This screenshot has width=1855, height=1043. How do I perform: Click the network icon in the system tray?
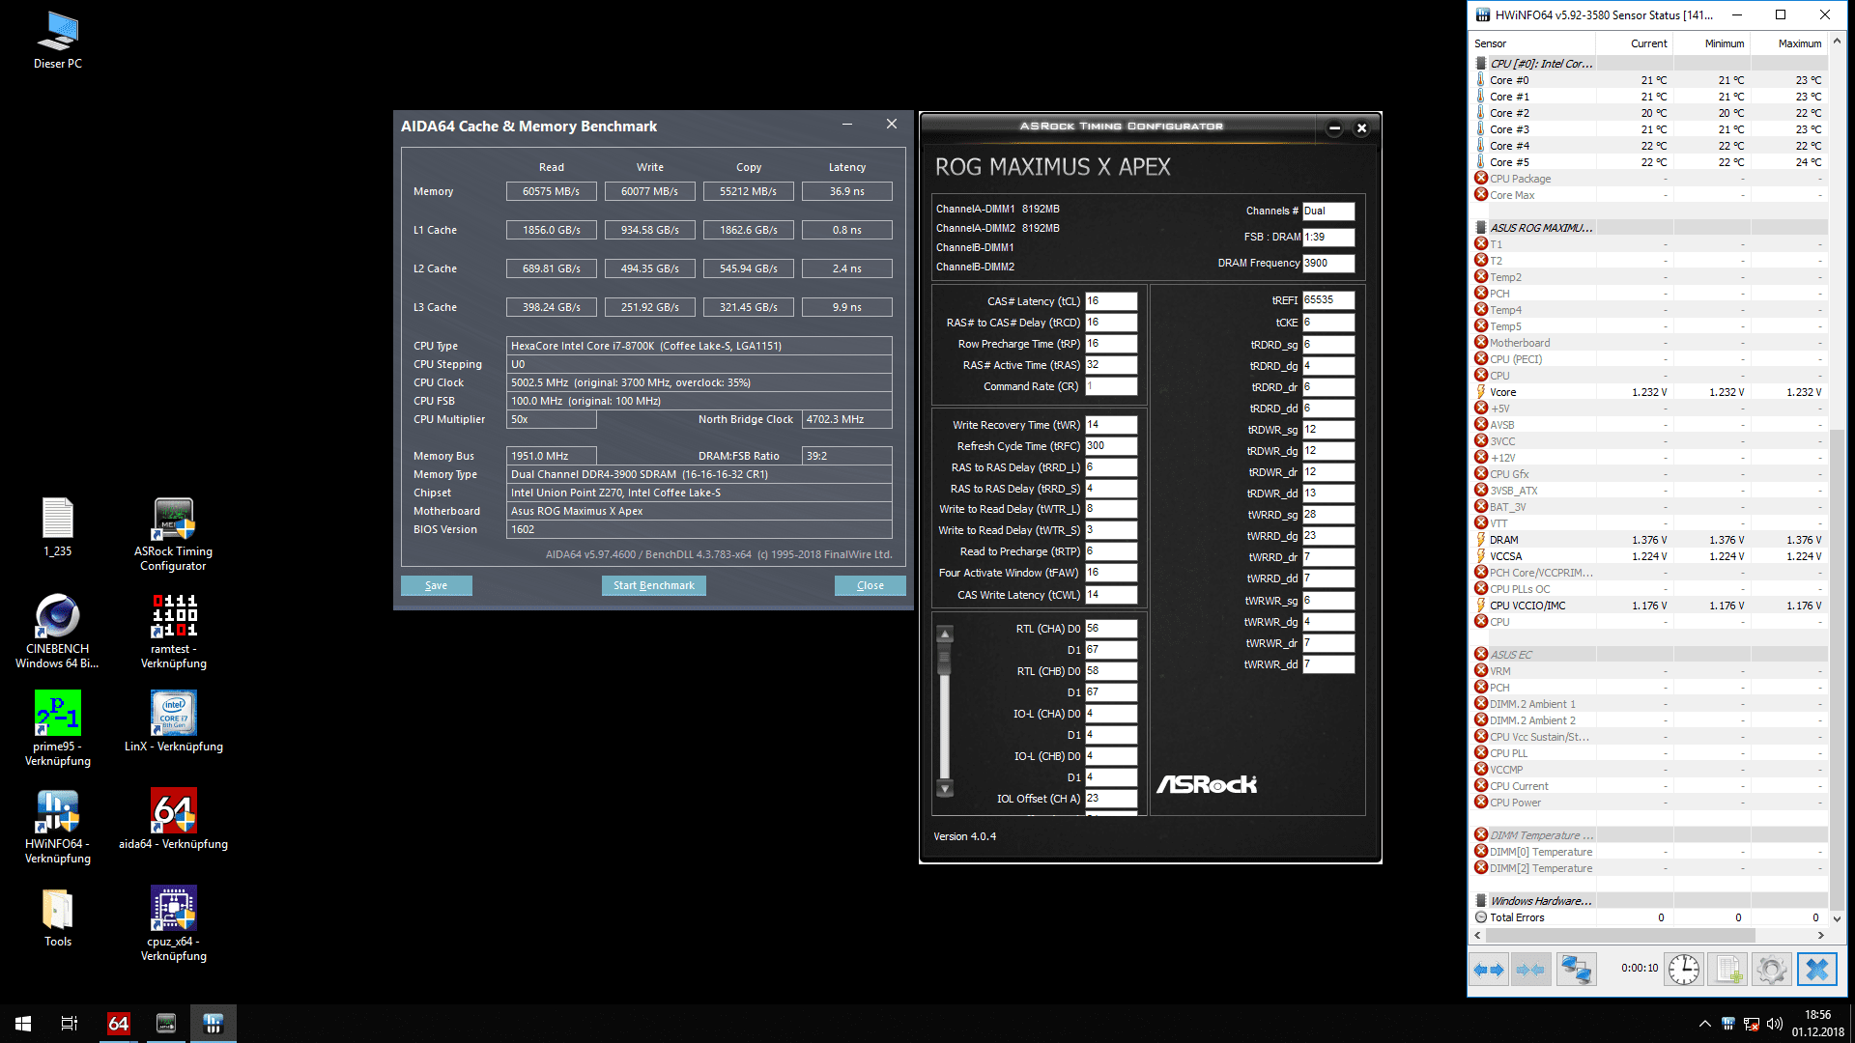[1752, 1024]
